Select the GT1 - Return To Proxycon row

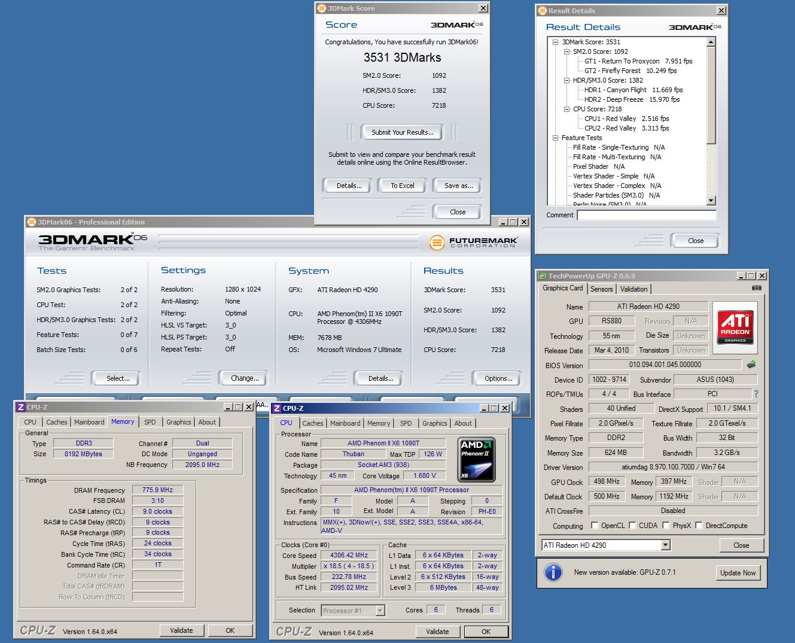click(638, 61)
